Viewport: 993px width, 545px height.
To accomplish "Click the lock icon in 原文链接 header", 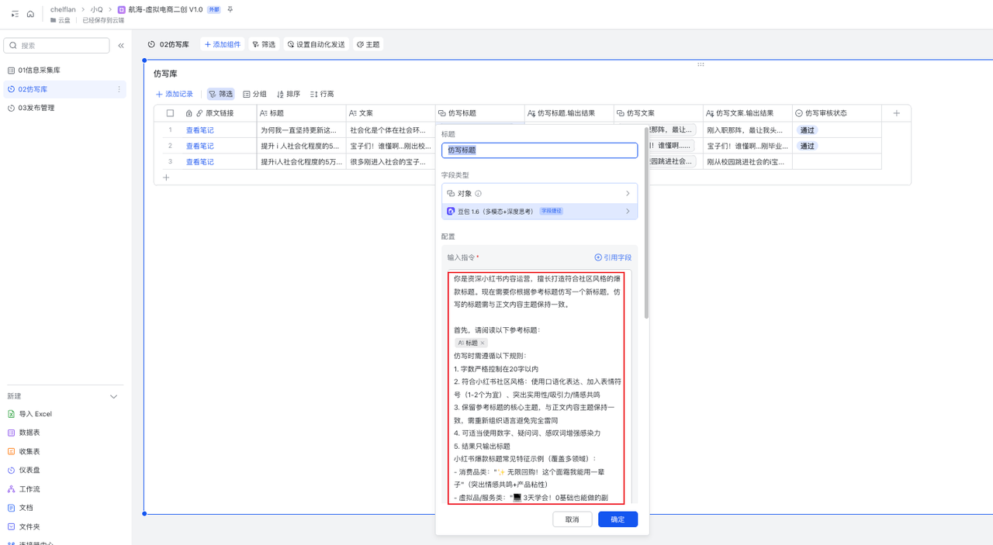I will coord(189,113).
